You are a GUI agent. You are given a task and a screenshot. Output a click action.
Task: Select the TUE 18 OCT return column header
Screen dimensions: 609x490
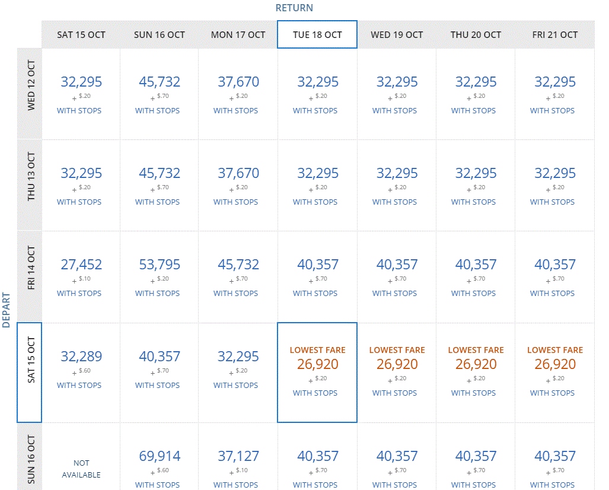[x=317, y=35]
